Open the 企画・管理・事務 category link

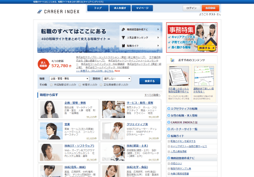click(x=75, y=103)
